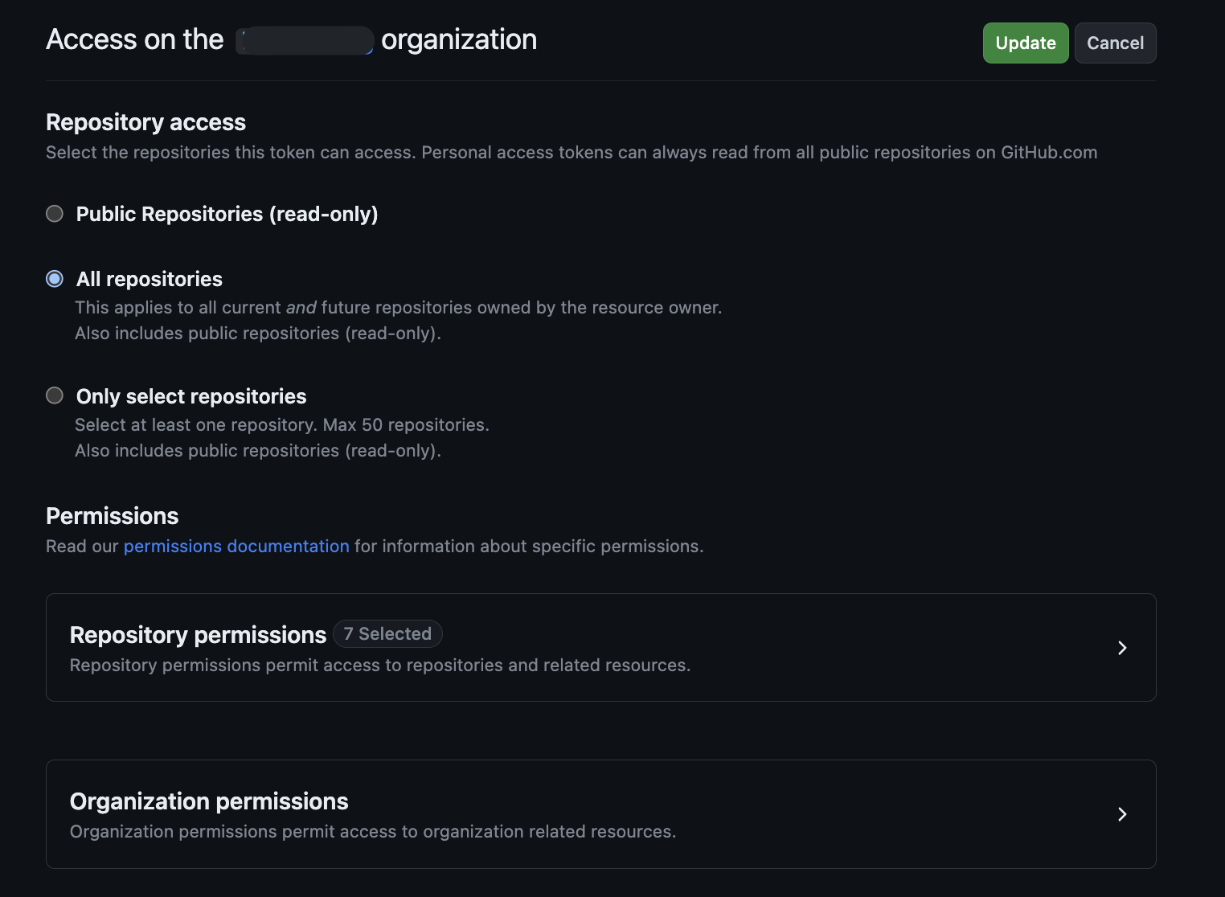This screenshot has width=1225, height=897.
Task: Open the permissions documentation link
Action: click(x=236, y=546)
